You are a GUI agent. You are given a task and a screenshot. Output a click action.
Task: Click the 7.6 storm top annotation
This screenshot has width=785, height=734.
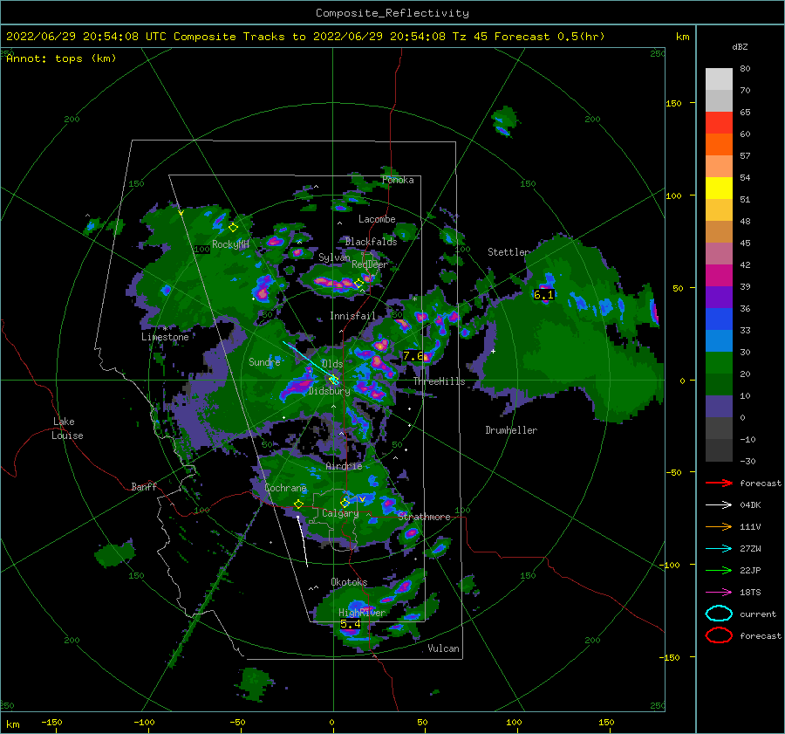[x=413, y=356]
